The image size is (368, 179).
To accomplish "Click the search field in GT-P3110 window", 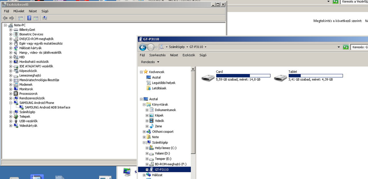I will coord(359,47).
